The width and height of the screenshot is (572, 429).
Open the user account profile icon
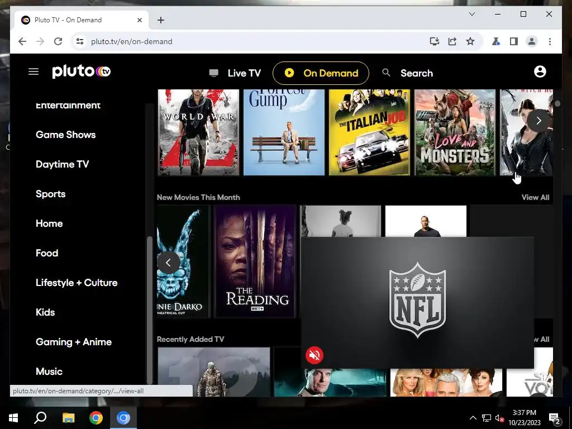[x=540, y=71]
